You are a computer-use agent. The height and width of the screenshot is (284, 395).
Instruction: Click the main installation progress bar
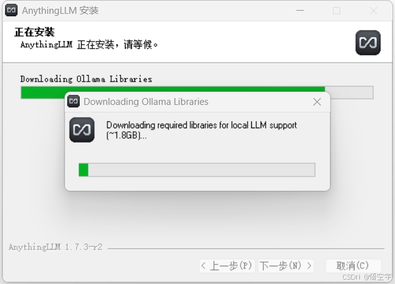pos(197,92)
